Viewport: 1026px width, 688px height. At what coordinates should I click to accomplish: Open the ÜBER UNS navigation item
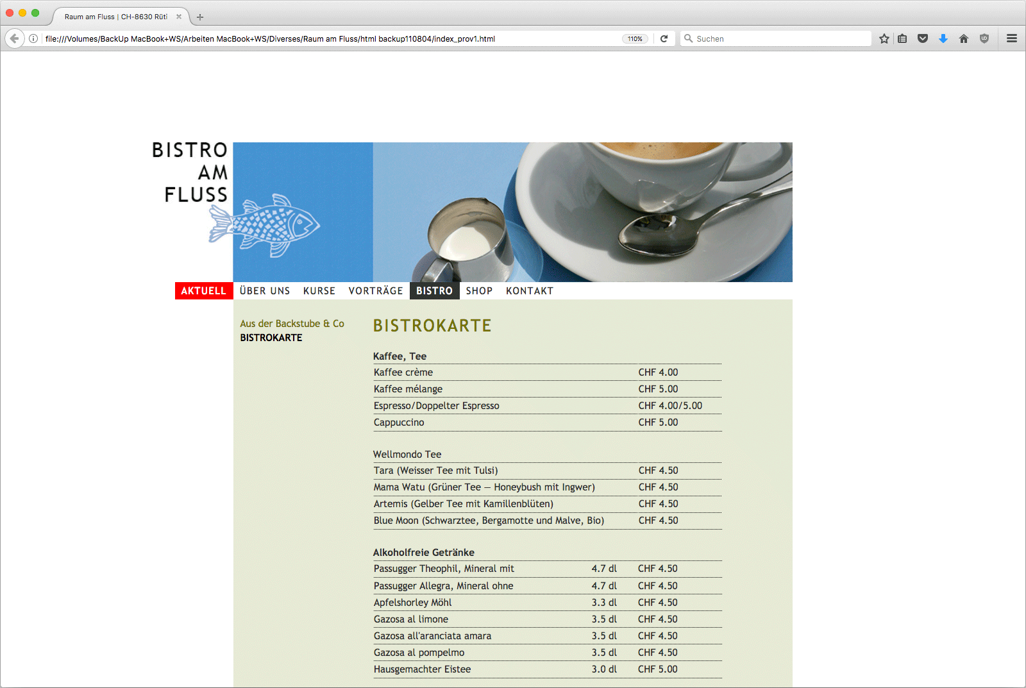265,290
